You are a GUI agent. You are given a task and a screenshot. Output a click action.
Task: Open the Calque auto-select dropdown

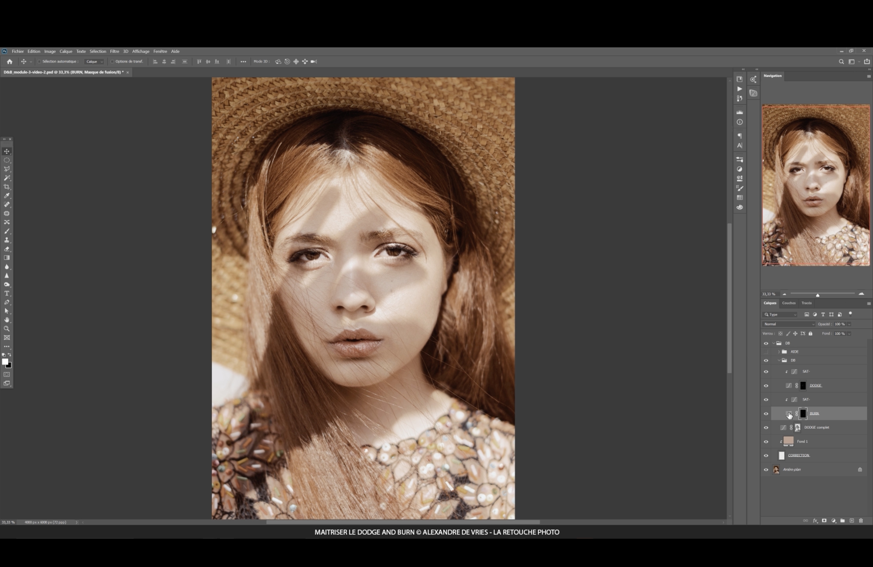pos(94,61)
